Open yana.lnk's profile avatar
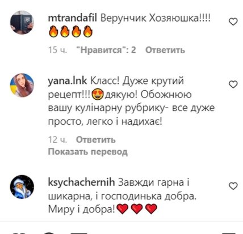The image size is (243, 234). coord(22,85)
